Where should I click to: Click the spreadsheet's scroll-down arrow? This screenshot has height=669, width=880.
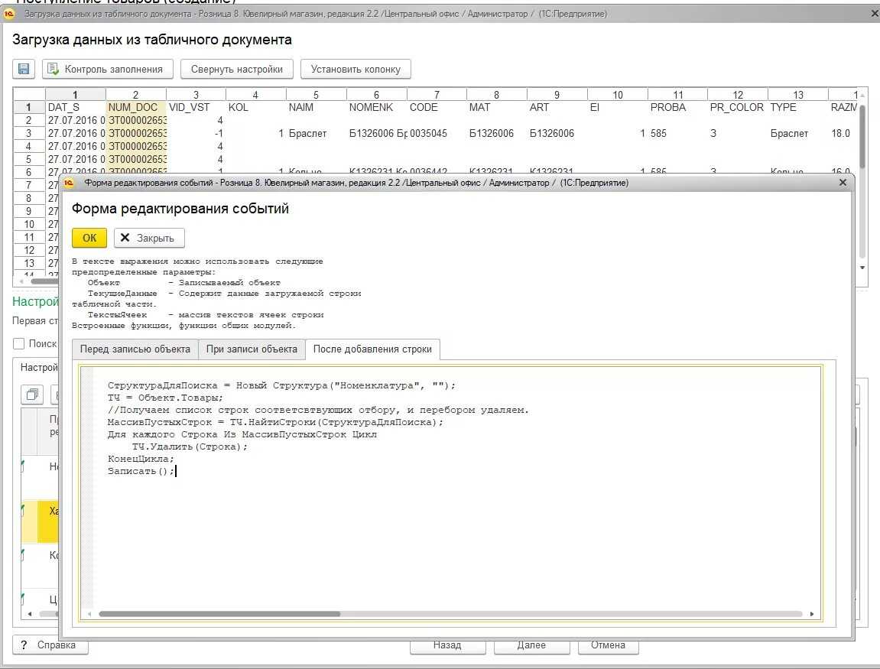point(862,268)
